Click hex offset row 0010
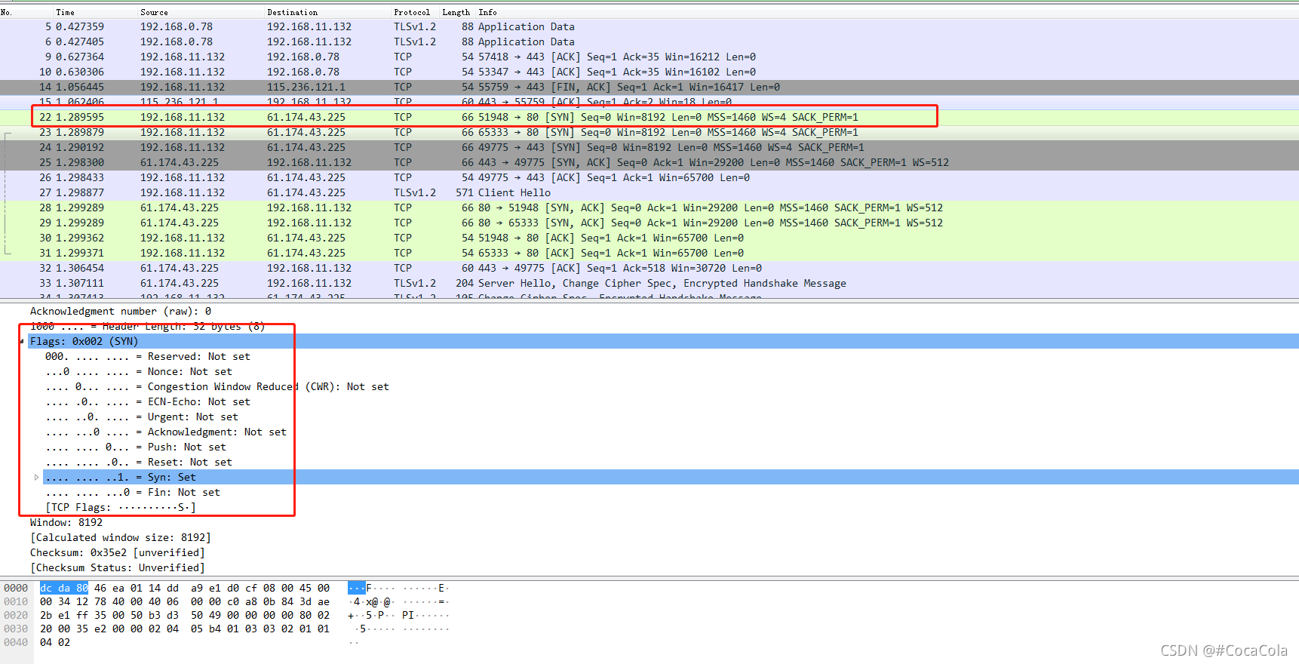 point(16,601)
